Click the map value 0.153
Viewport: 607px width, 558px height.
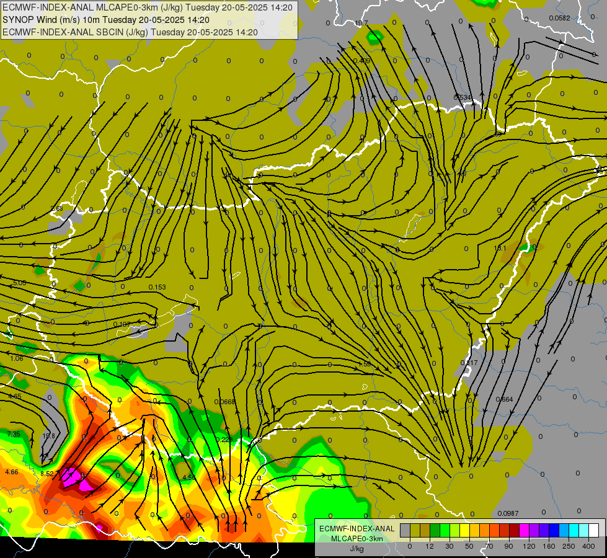[157, 287]
